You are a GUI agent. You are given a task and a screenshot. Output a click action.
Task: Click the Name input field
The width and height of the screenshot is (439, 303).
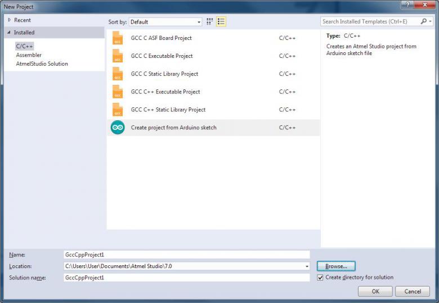[x=187, y=255]
